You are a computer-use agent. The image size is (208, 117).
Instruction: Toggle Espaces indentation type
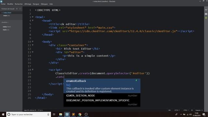pyautogui.click(x=198, y=110)
